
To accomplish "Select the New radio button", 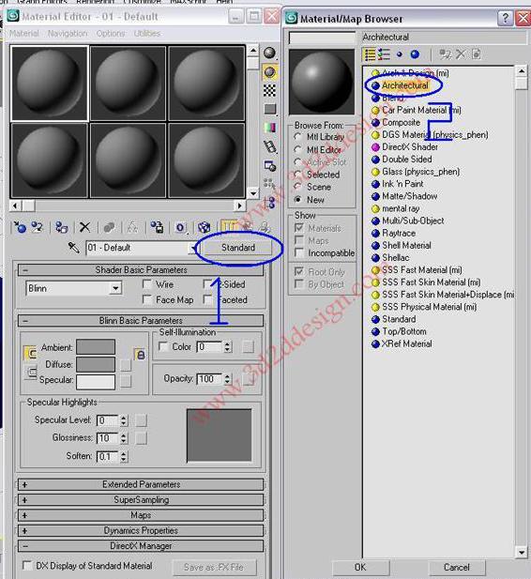I will (x=298, y=200).
